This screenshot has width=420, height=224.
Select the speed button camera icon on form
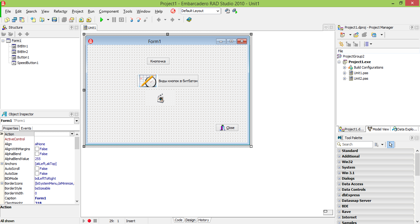pyautogui.click(x=160, y=99)
